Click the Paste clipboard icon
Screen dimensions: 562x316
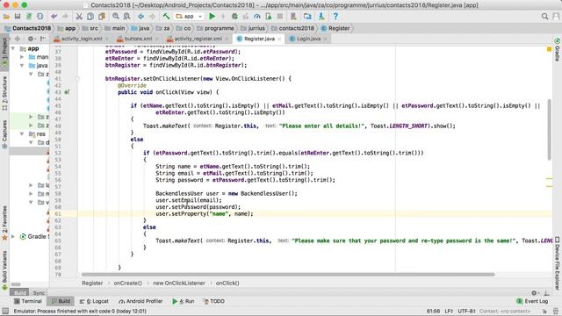(x=102, y=17)
